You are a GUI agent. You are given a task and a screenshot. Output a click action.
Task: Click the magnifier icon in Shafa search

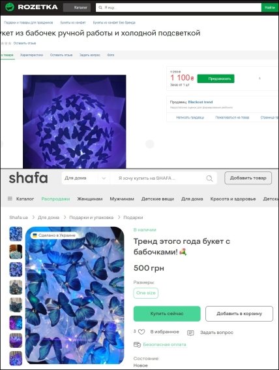point(209,178)
